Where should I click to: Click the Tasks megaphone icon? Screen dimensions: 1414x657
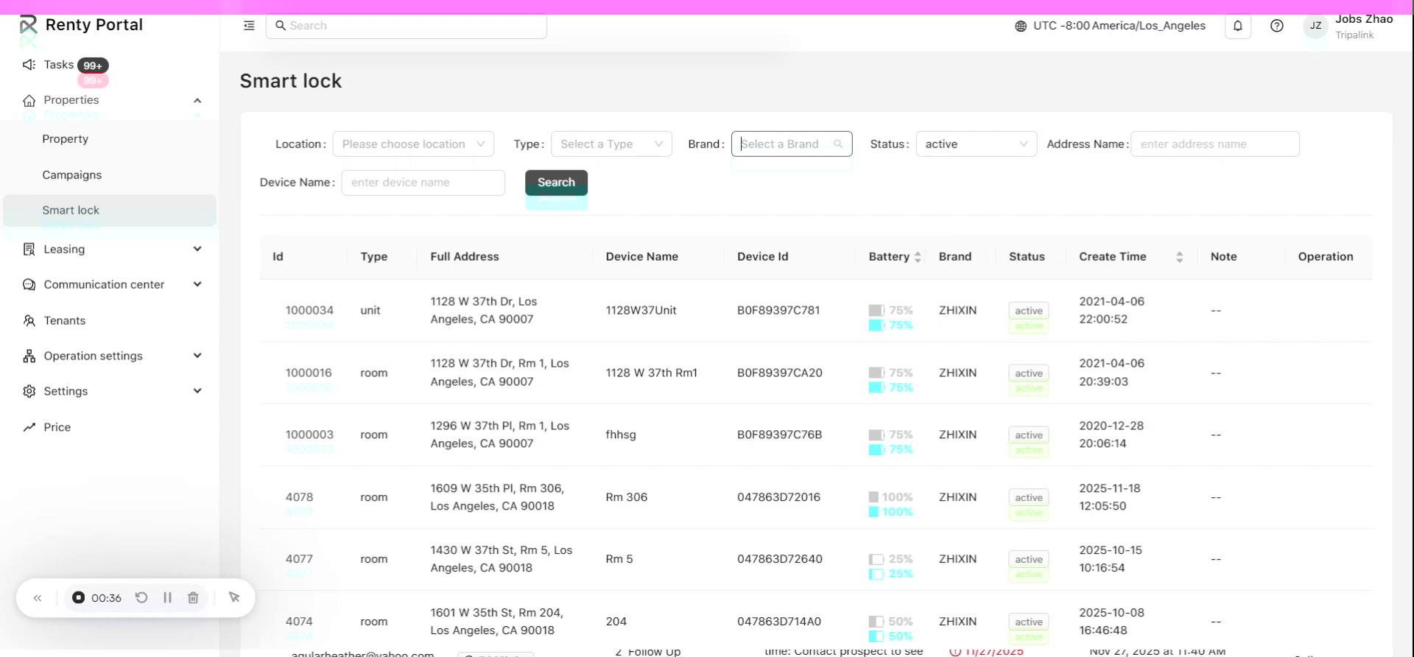pos(29,65)
